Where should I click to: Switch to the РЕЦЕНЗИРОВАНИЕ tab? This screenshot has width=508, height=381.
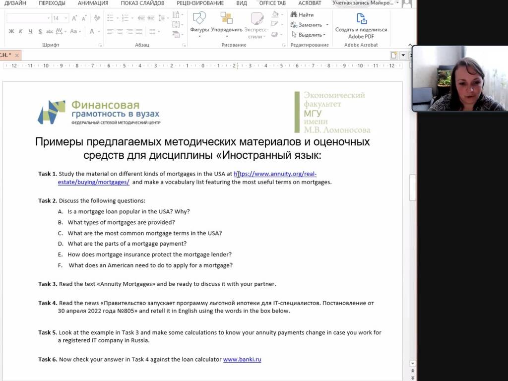pos(200,3)
